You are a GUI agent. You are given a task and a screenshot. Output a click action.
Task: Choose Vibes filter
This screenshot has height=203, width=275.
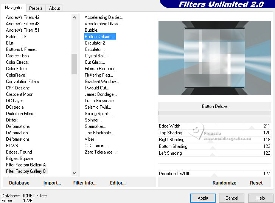pos(90,139)
